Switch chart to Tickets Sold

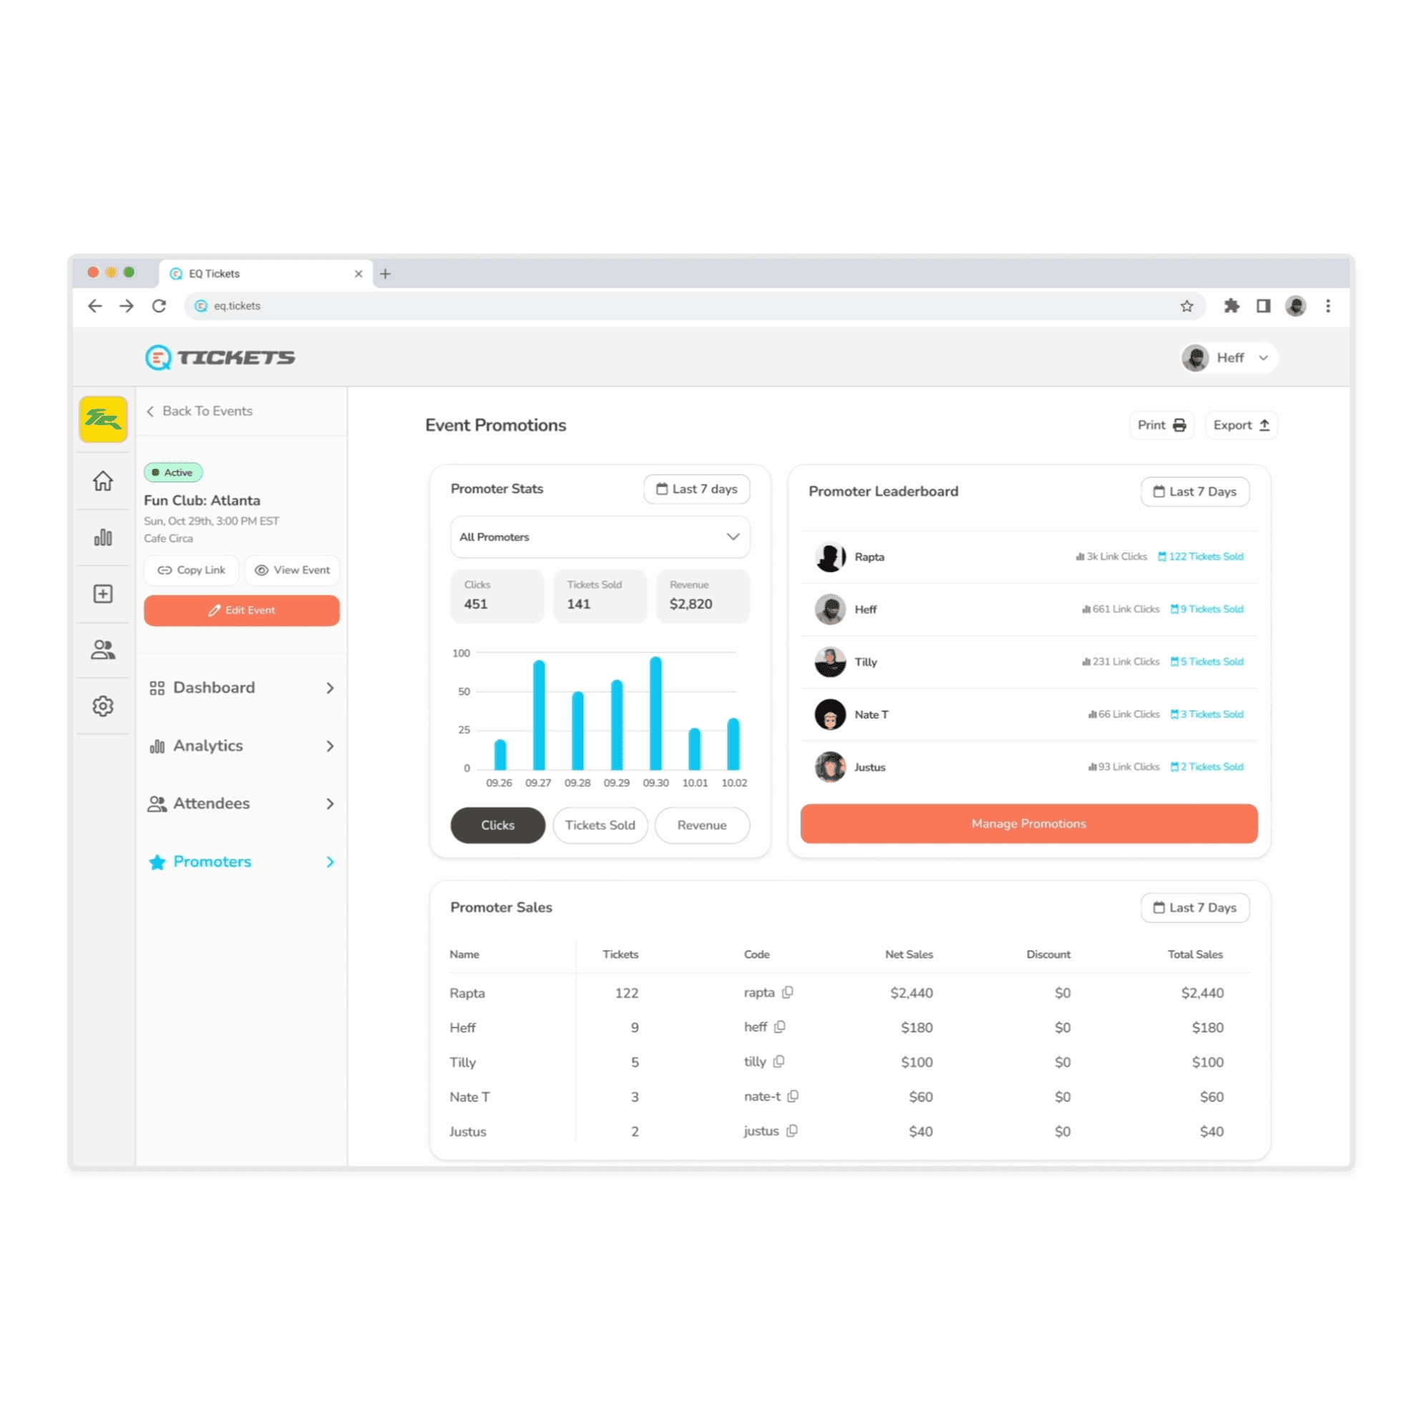tap(599, 826)
